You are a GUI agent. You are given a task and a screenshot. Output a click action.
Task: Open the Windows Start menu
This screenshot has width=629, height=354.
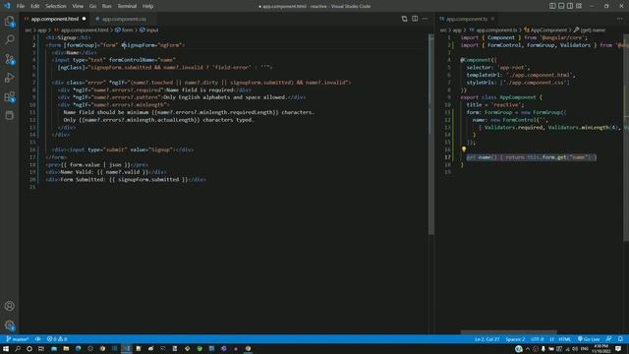(6, 349)
